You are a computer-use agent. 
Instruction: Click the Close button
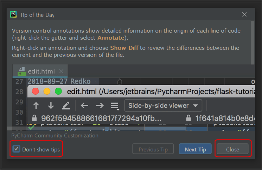click(x=232, y=149)
